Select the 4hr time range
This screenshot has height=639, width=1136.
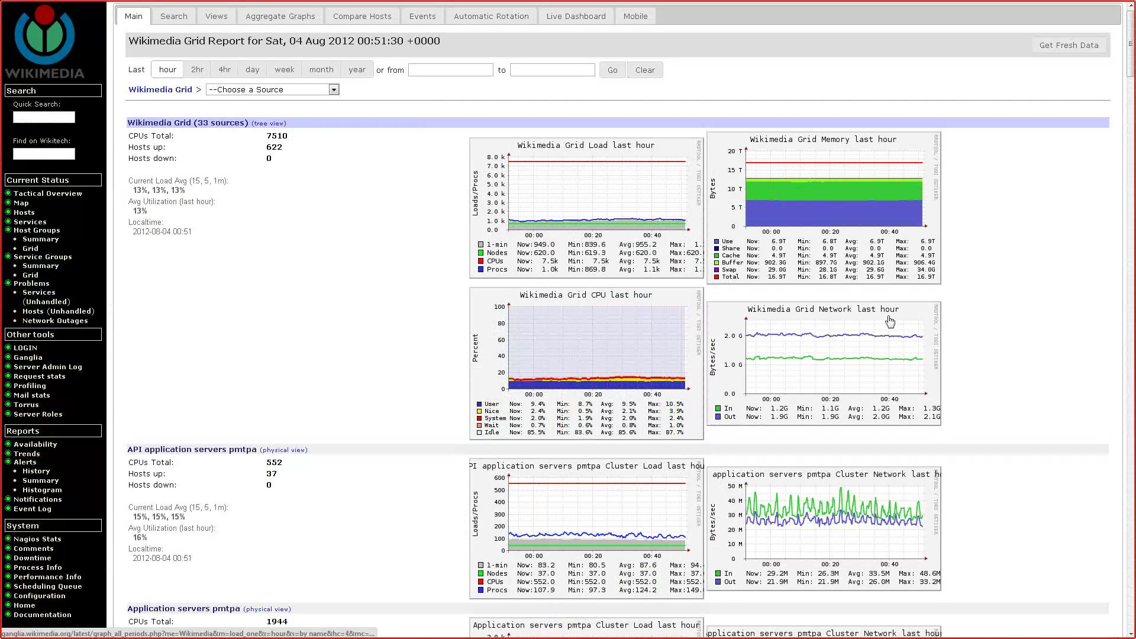tap(224, 69)
